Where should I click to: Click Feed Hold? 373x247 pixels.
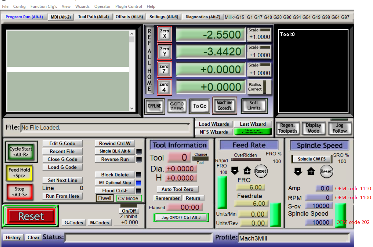tap(19, 173)
